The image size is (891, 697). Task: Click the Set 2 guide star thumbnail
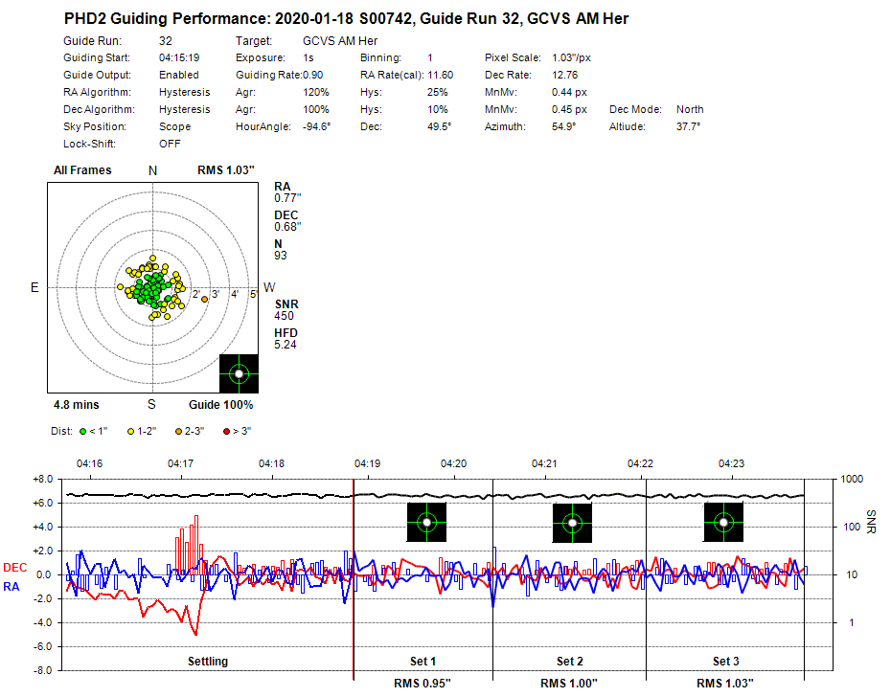(x=572, y=523)
